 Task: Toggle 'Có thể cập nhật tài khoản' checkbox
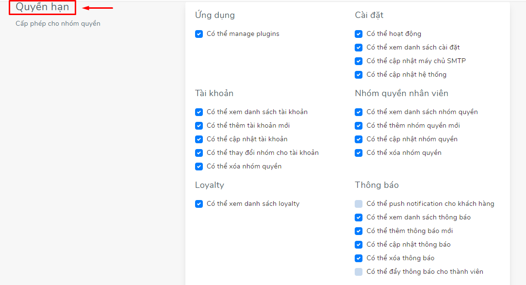(x=199, y=139)
